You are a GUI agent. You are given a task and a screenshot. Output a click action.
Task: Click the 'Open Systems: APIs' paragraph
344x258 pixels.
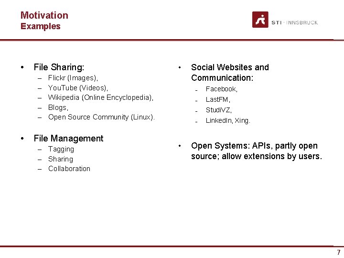[x=257, y=151]
